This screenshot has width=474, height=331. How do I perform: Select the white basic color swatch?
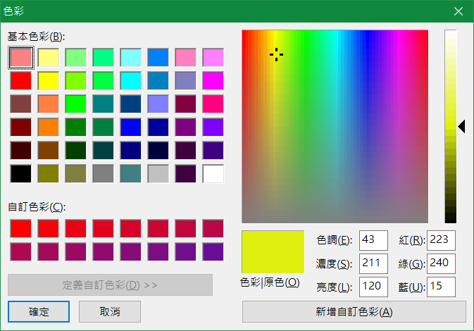point(213,174)
